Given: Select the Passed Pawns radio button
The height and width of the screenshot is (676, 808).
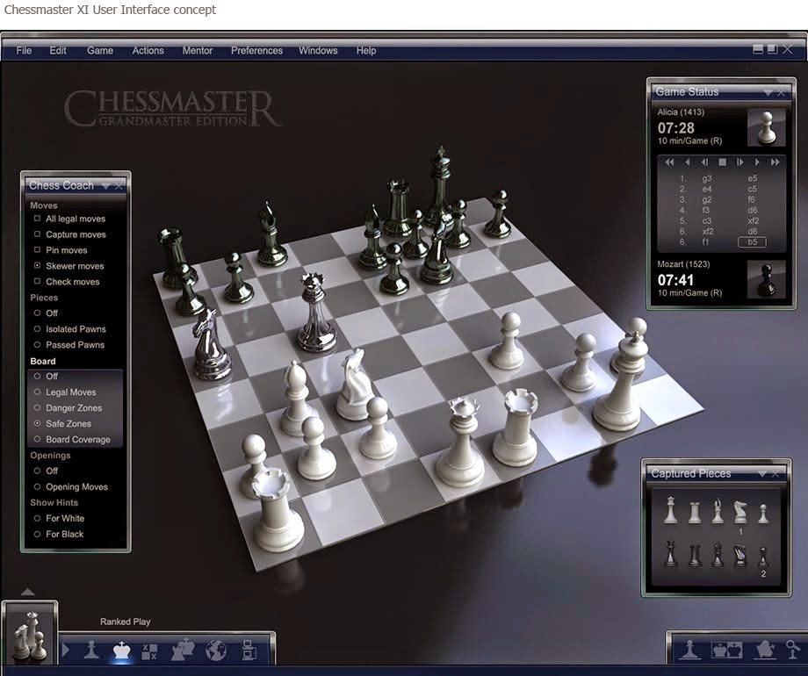Looking at the screenshot, I should (37, 345).
